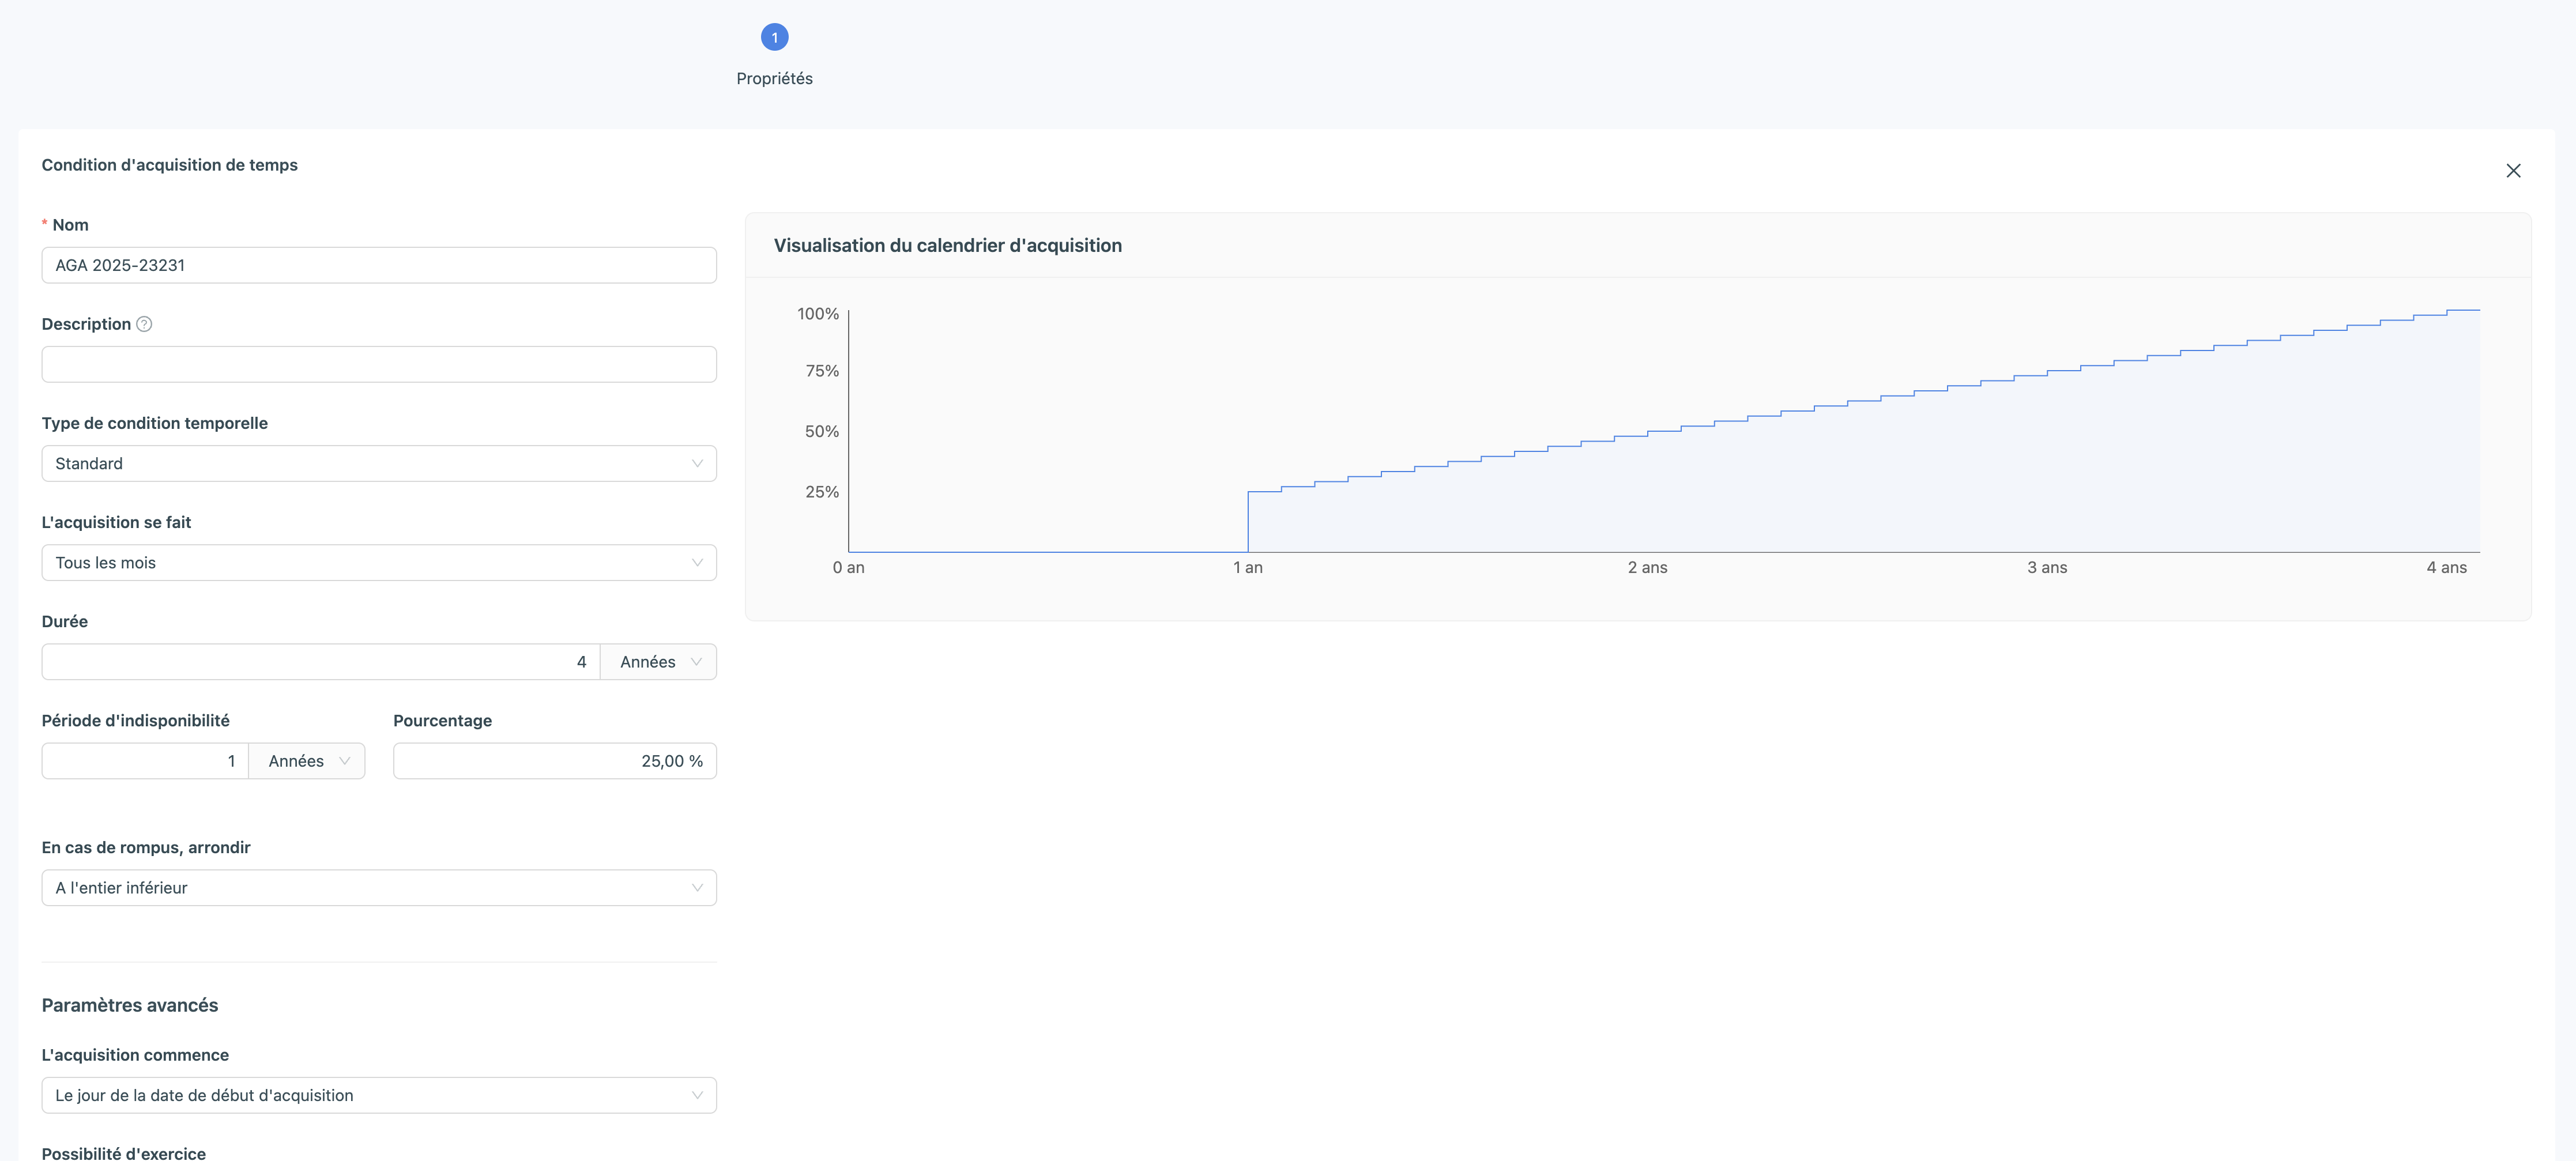Image resolution: width=2576 pixels, height=1161 pixels.
Task: Click the Possibilité d'exercice label
Action: (x=124, y=1153)
